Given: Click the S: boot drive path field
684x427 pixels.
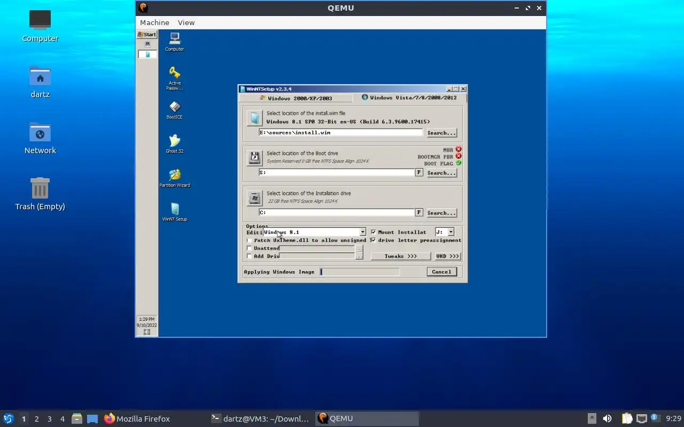Looking at the screenshot, I should coord(337,172).
